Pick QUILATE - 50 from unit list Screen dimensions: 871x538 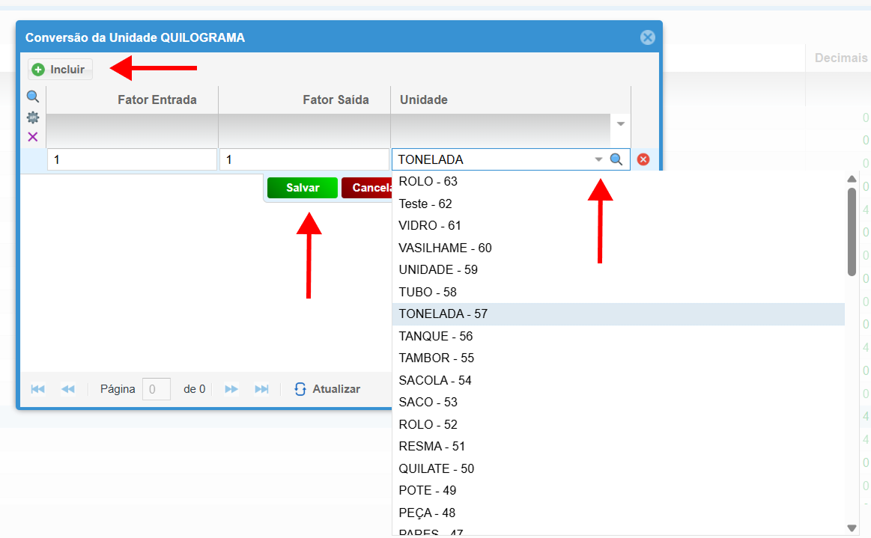point(437,468)
